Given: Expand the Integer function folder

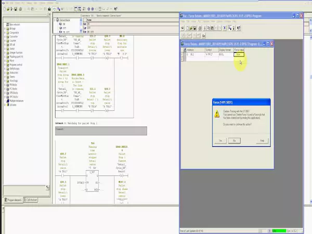Looking at the screenshot, I should click(x=5, y=53).
